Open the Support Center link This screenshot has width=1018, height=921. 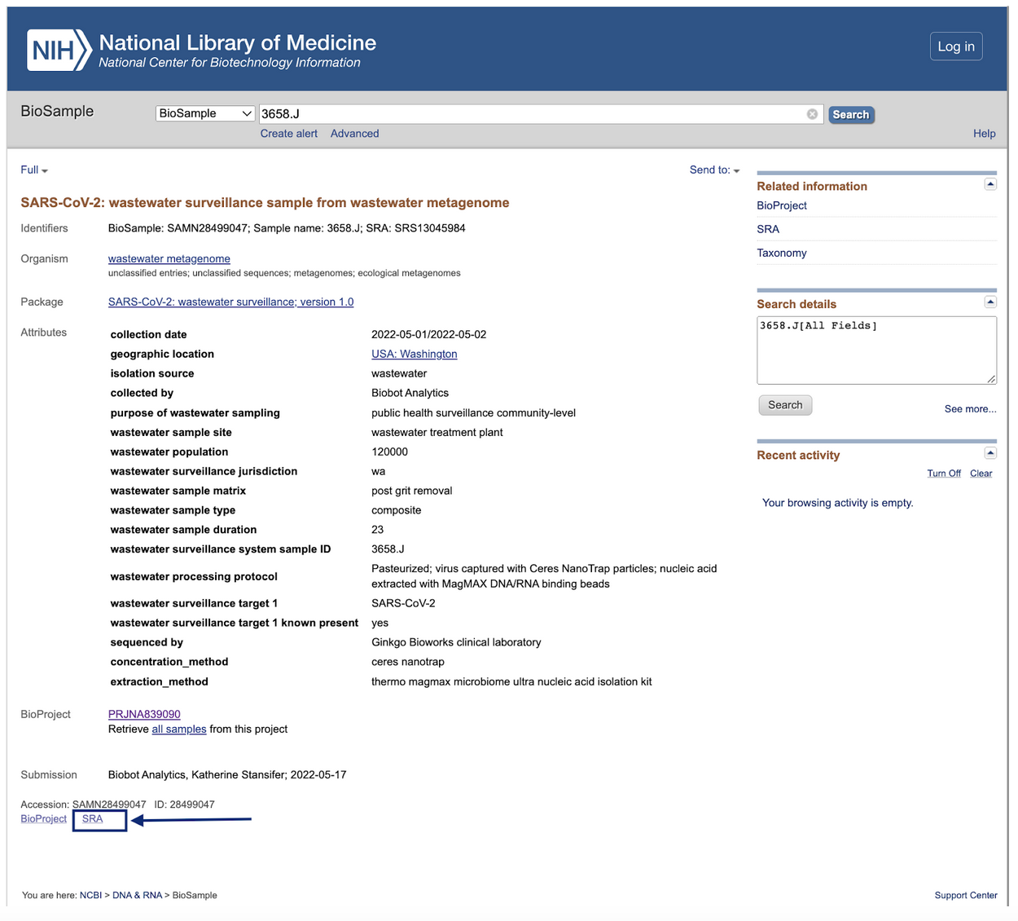click(966, 895)
